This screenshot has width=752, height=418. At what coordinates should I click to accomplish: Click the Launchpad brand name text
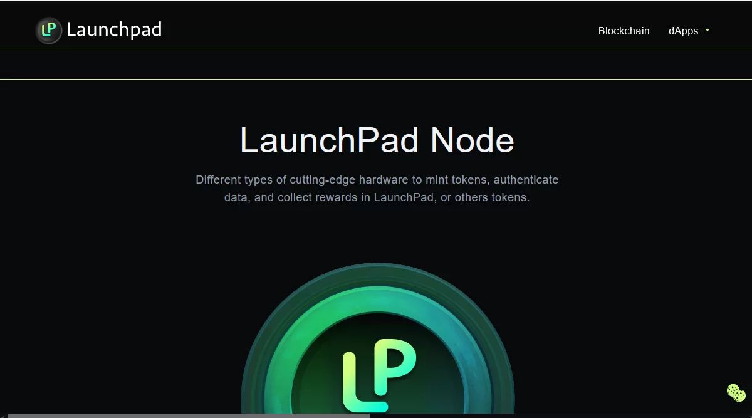pos(115,29)
